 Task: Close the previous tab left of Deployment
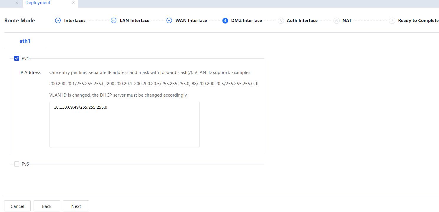click(x=17, y=3)
